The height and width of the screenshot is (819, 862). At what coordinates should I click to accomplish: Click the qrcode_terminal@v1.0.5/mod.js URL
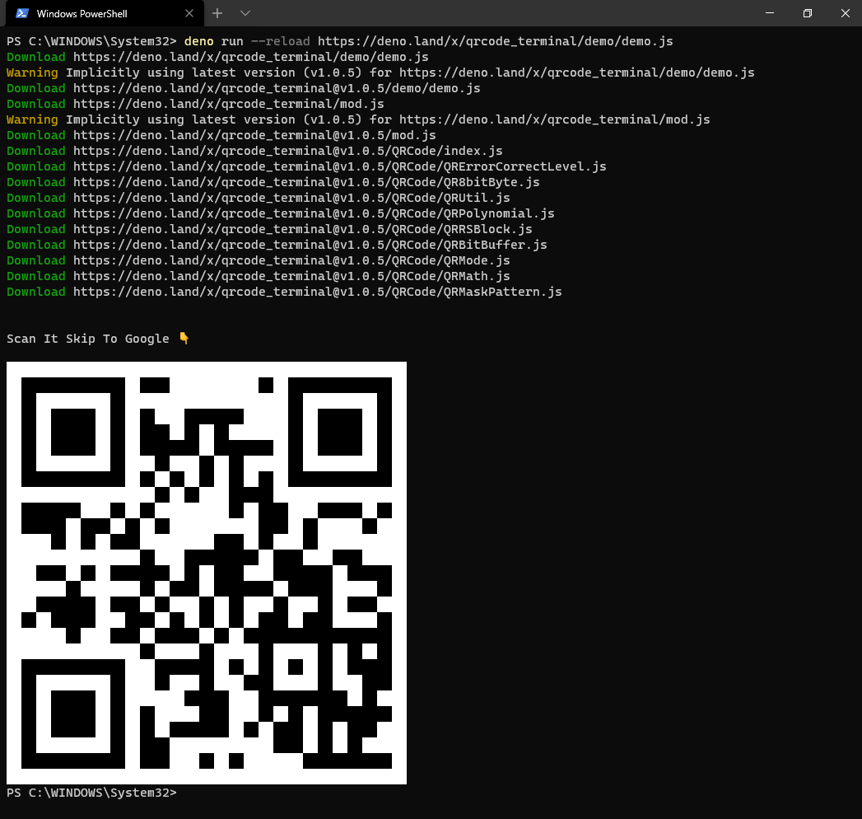tap(254, 135)
